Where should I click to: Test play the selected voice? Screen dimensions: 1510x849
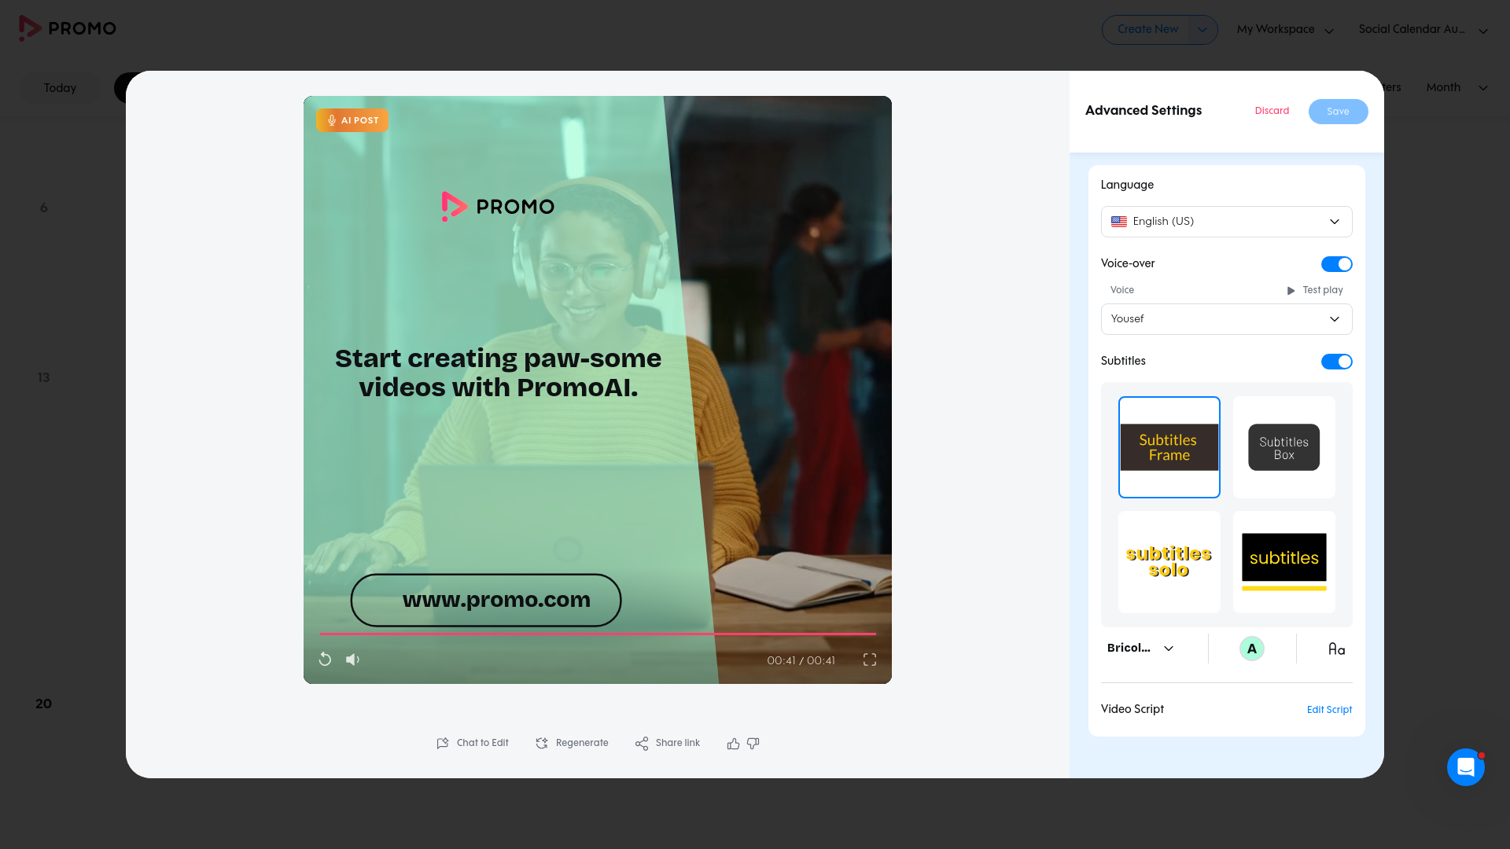tap(1315, 290)
